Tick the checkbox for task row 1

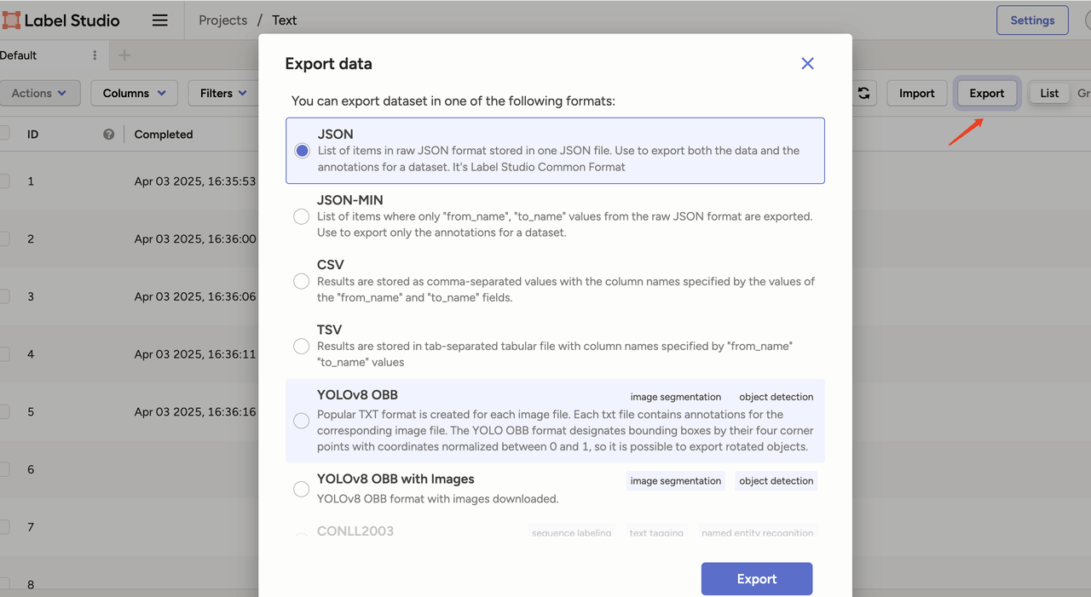pos(4,181)
